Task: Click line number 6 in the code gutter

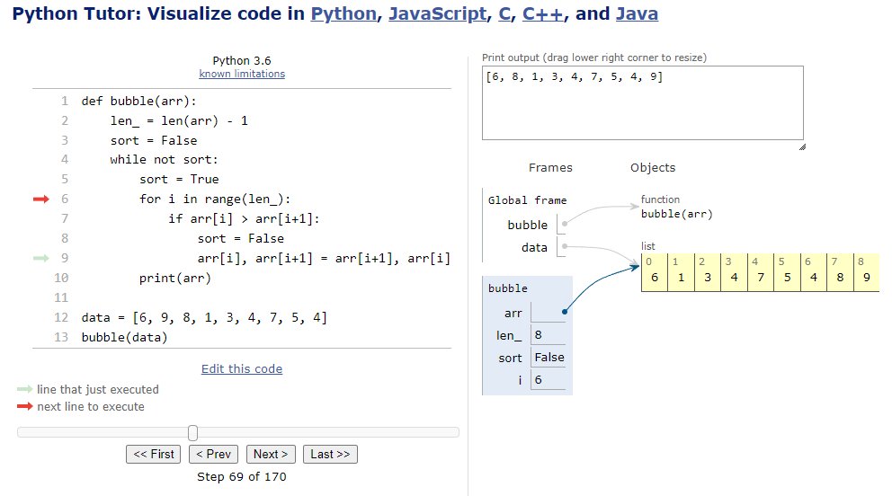Action: coord(64,199)
